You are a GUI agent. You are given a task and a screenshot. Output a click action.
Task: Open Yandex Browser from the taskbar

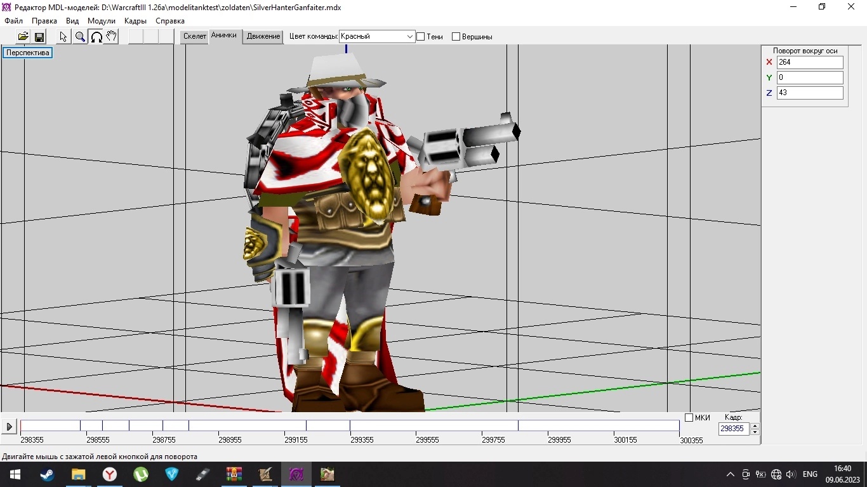point(109,474)
